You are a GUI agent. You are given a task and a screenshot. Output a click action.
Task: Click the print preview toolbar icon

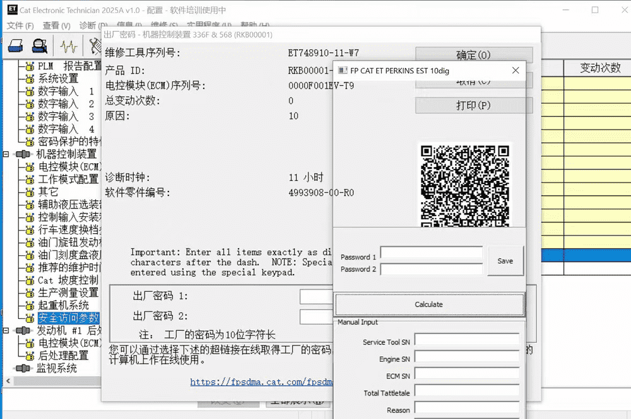click(x=40, y=46)
